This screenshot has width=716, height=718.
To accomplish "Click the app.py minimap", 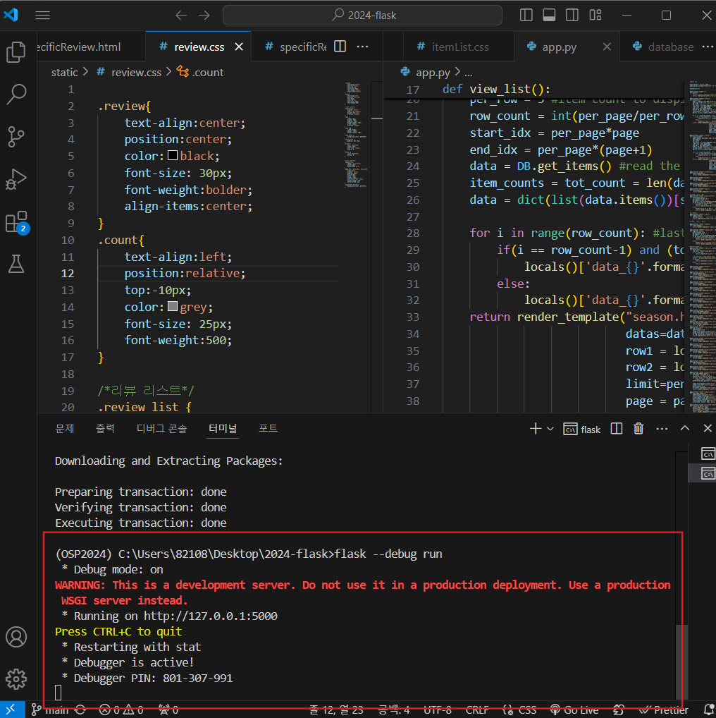I will pyautogui.click(x=703, y=248).
